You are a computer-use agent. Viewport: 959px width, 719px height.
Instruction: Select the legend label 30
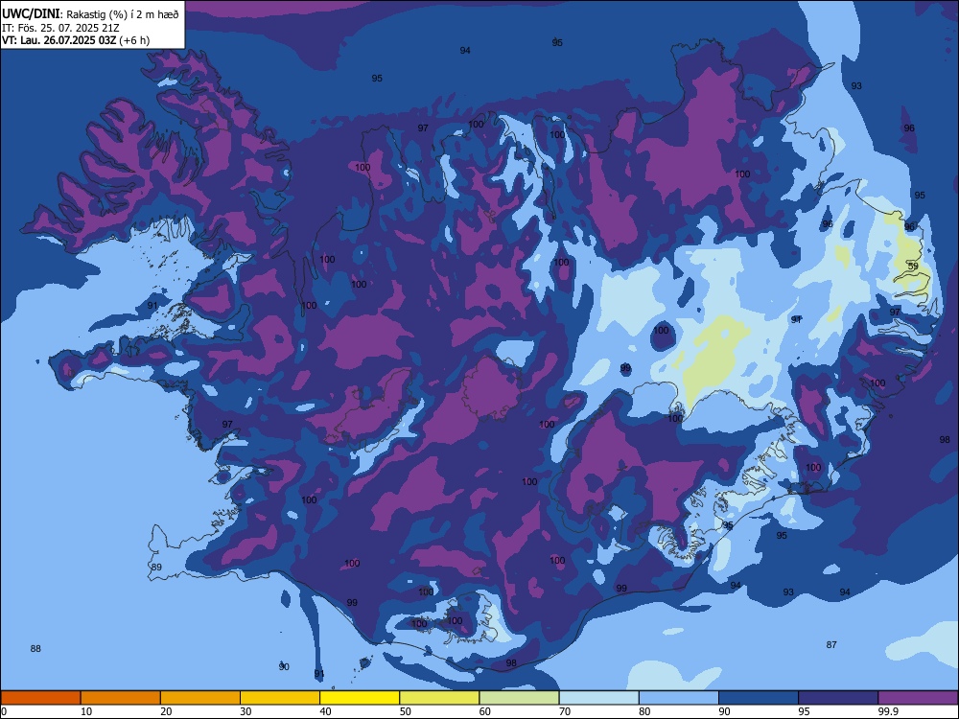tap(246, 711)
